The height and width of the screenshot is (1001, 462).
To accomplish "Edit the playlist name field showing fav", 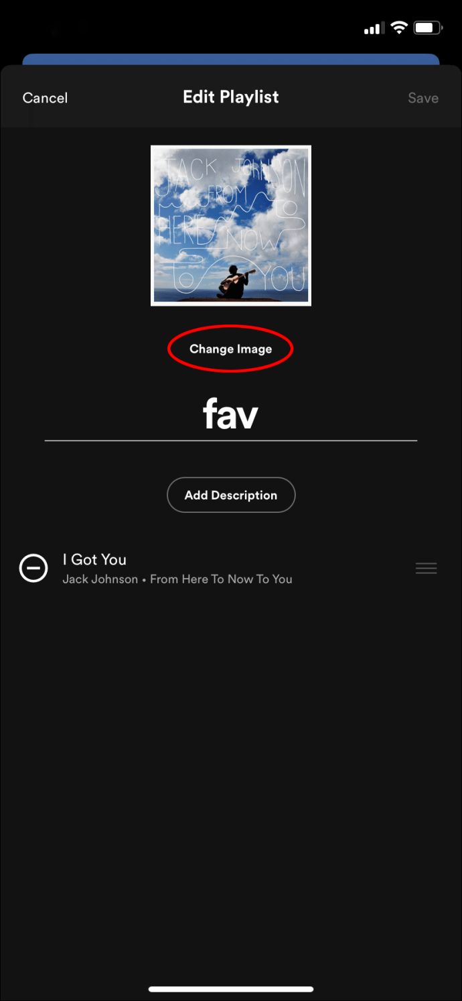I will (231, 415).
